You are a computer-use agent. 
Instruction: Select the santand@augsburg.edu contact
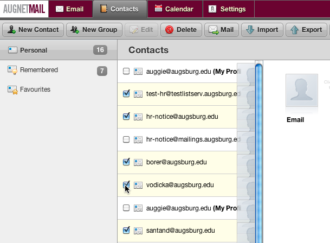tap(186, 231)
